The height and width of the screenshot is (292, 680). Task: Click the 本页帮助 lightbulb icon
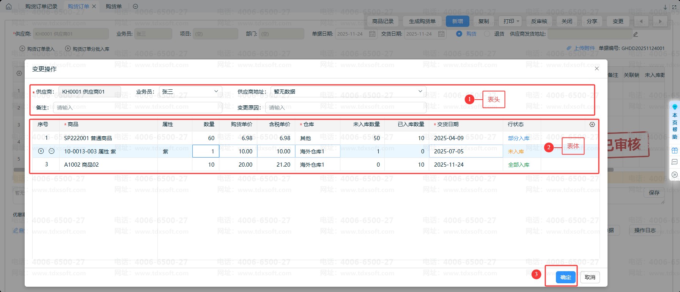click(675, 107)
